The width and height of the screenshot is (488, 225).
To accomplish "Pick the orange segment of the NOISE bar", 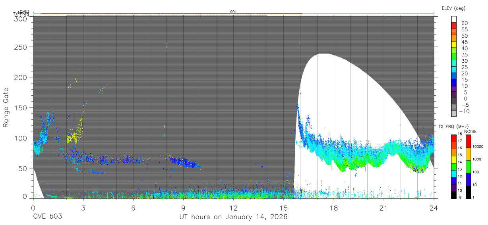I will [468, 154].
